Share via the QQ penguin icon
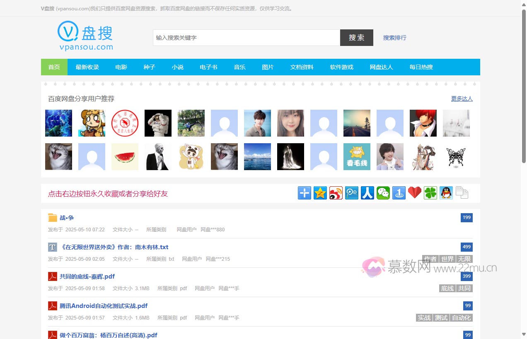This screenshot has width=527, height=339. pos(446,193)
